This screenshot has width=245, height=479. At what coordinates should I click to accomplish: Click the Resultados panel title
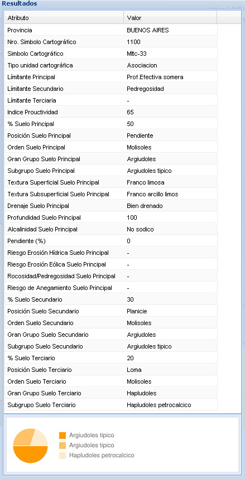20,4
